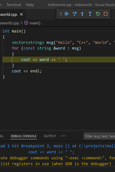
Task: Click the 'for (const string &word : msg)' line
Action: [x=46, y=48]
